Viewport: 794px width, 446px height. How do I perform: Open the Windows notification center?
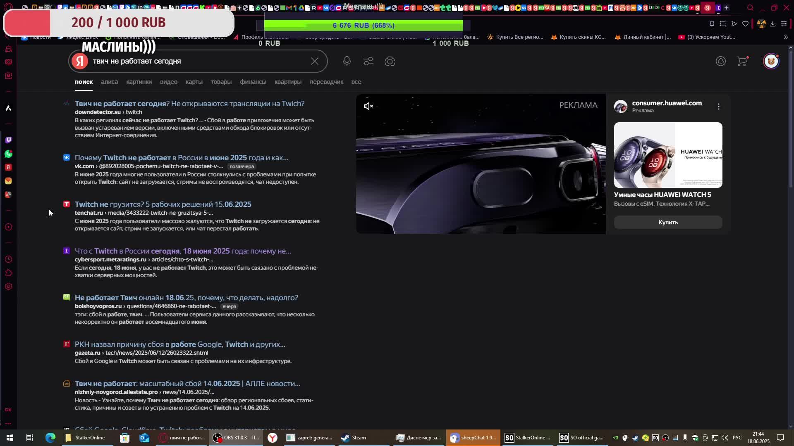780,438
